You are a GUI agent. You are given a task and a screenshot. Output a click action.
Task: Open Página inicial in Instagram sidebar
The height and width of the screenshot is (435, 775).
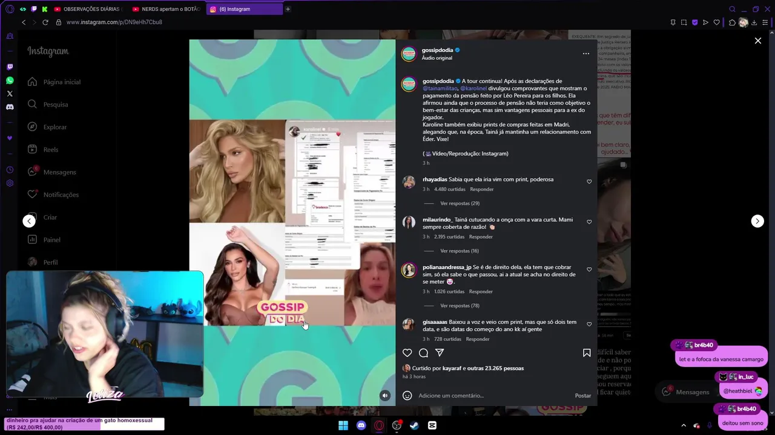(x=54, y=82)
